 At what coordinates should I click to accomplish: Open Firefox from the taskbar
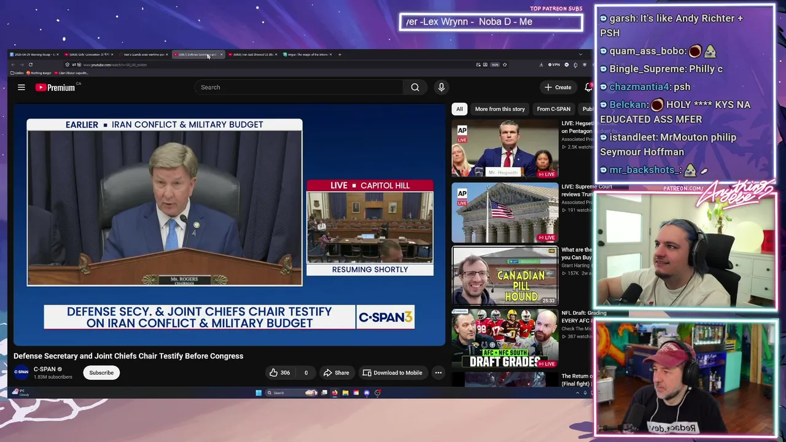[335, 393]
